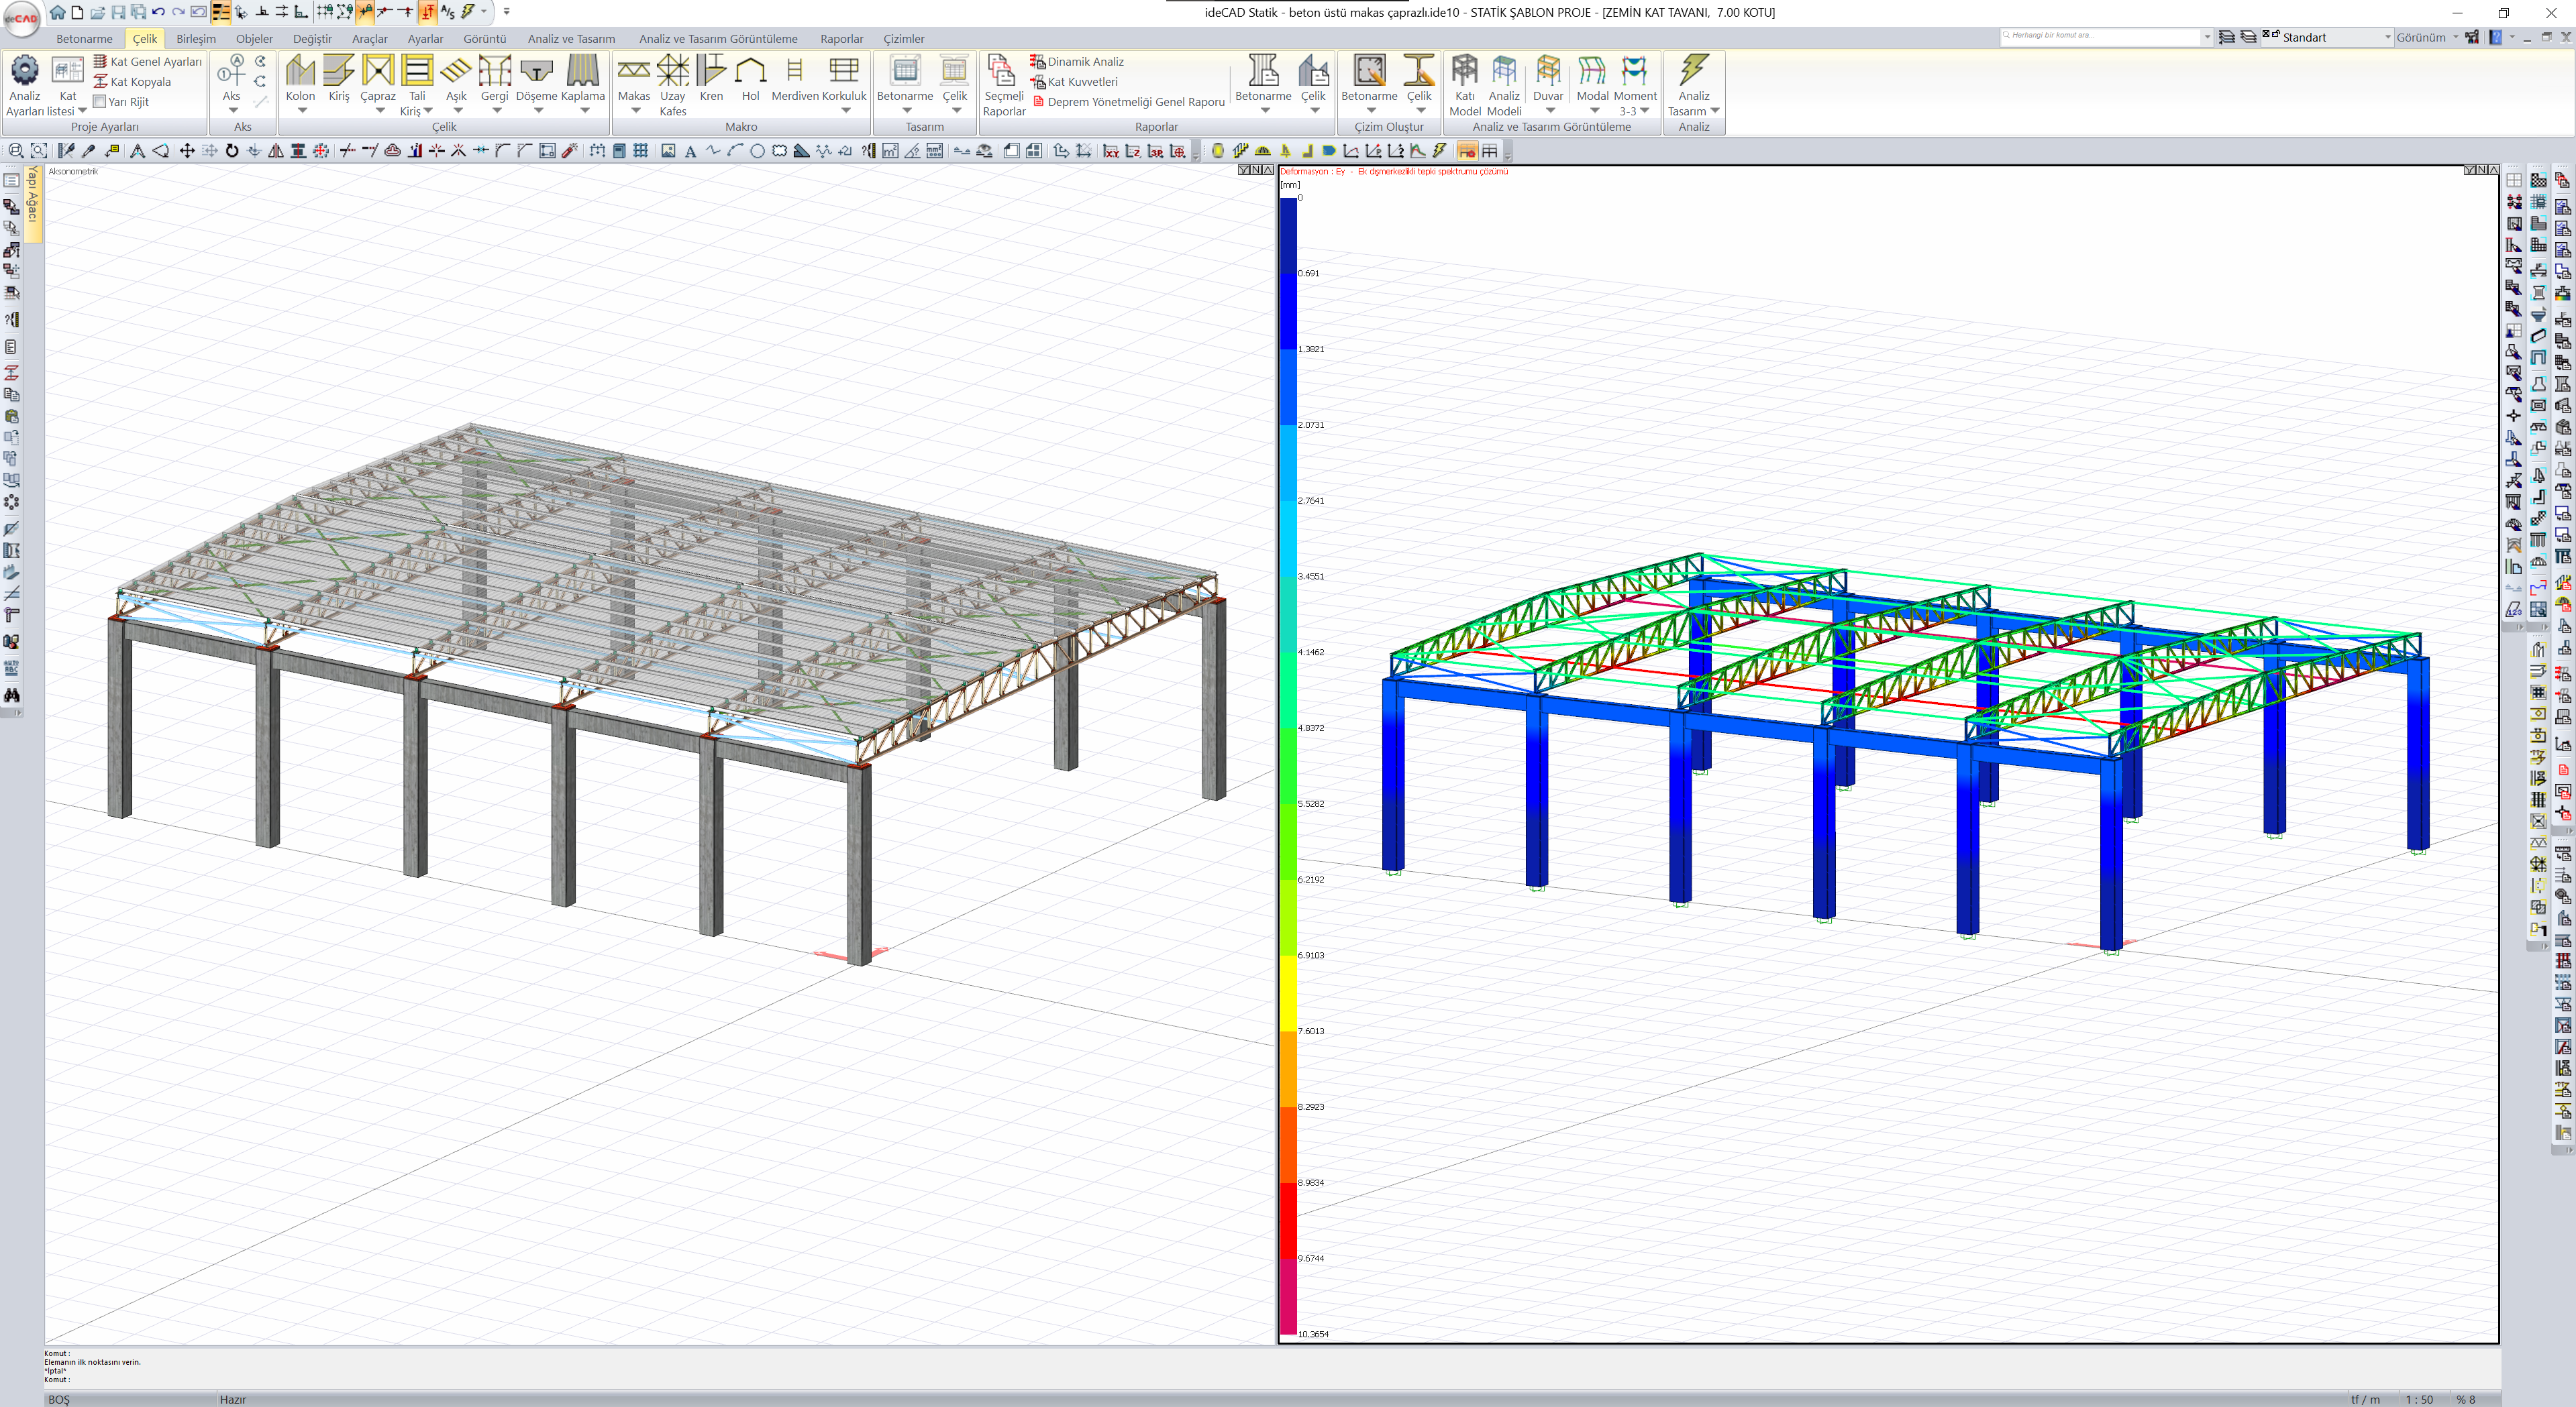Click the deformation color scale legend
This screenshot has width=2576, height=1407.
pyautogui.click(x=1289, y=765)
